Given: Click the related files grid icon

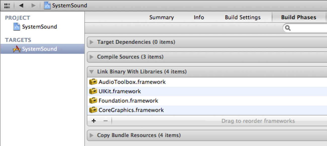Looking at the screenshot, I should (x=7, y=6).
